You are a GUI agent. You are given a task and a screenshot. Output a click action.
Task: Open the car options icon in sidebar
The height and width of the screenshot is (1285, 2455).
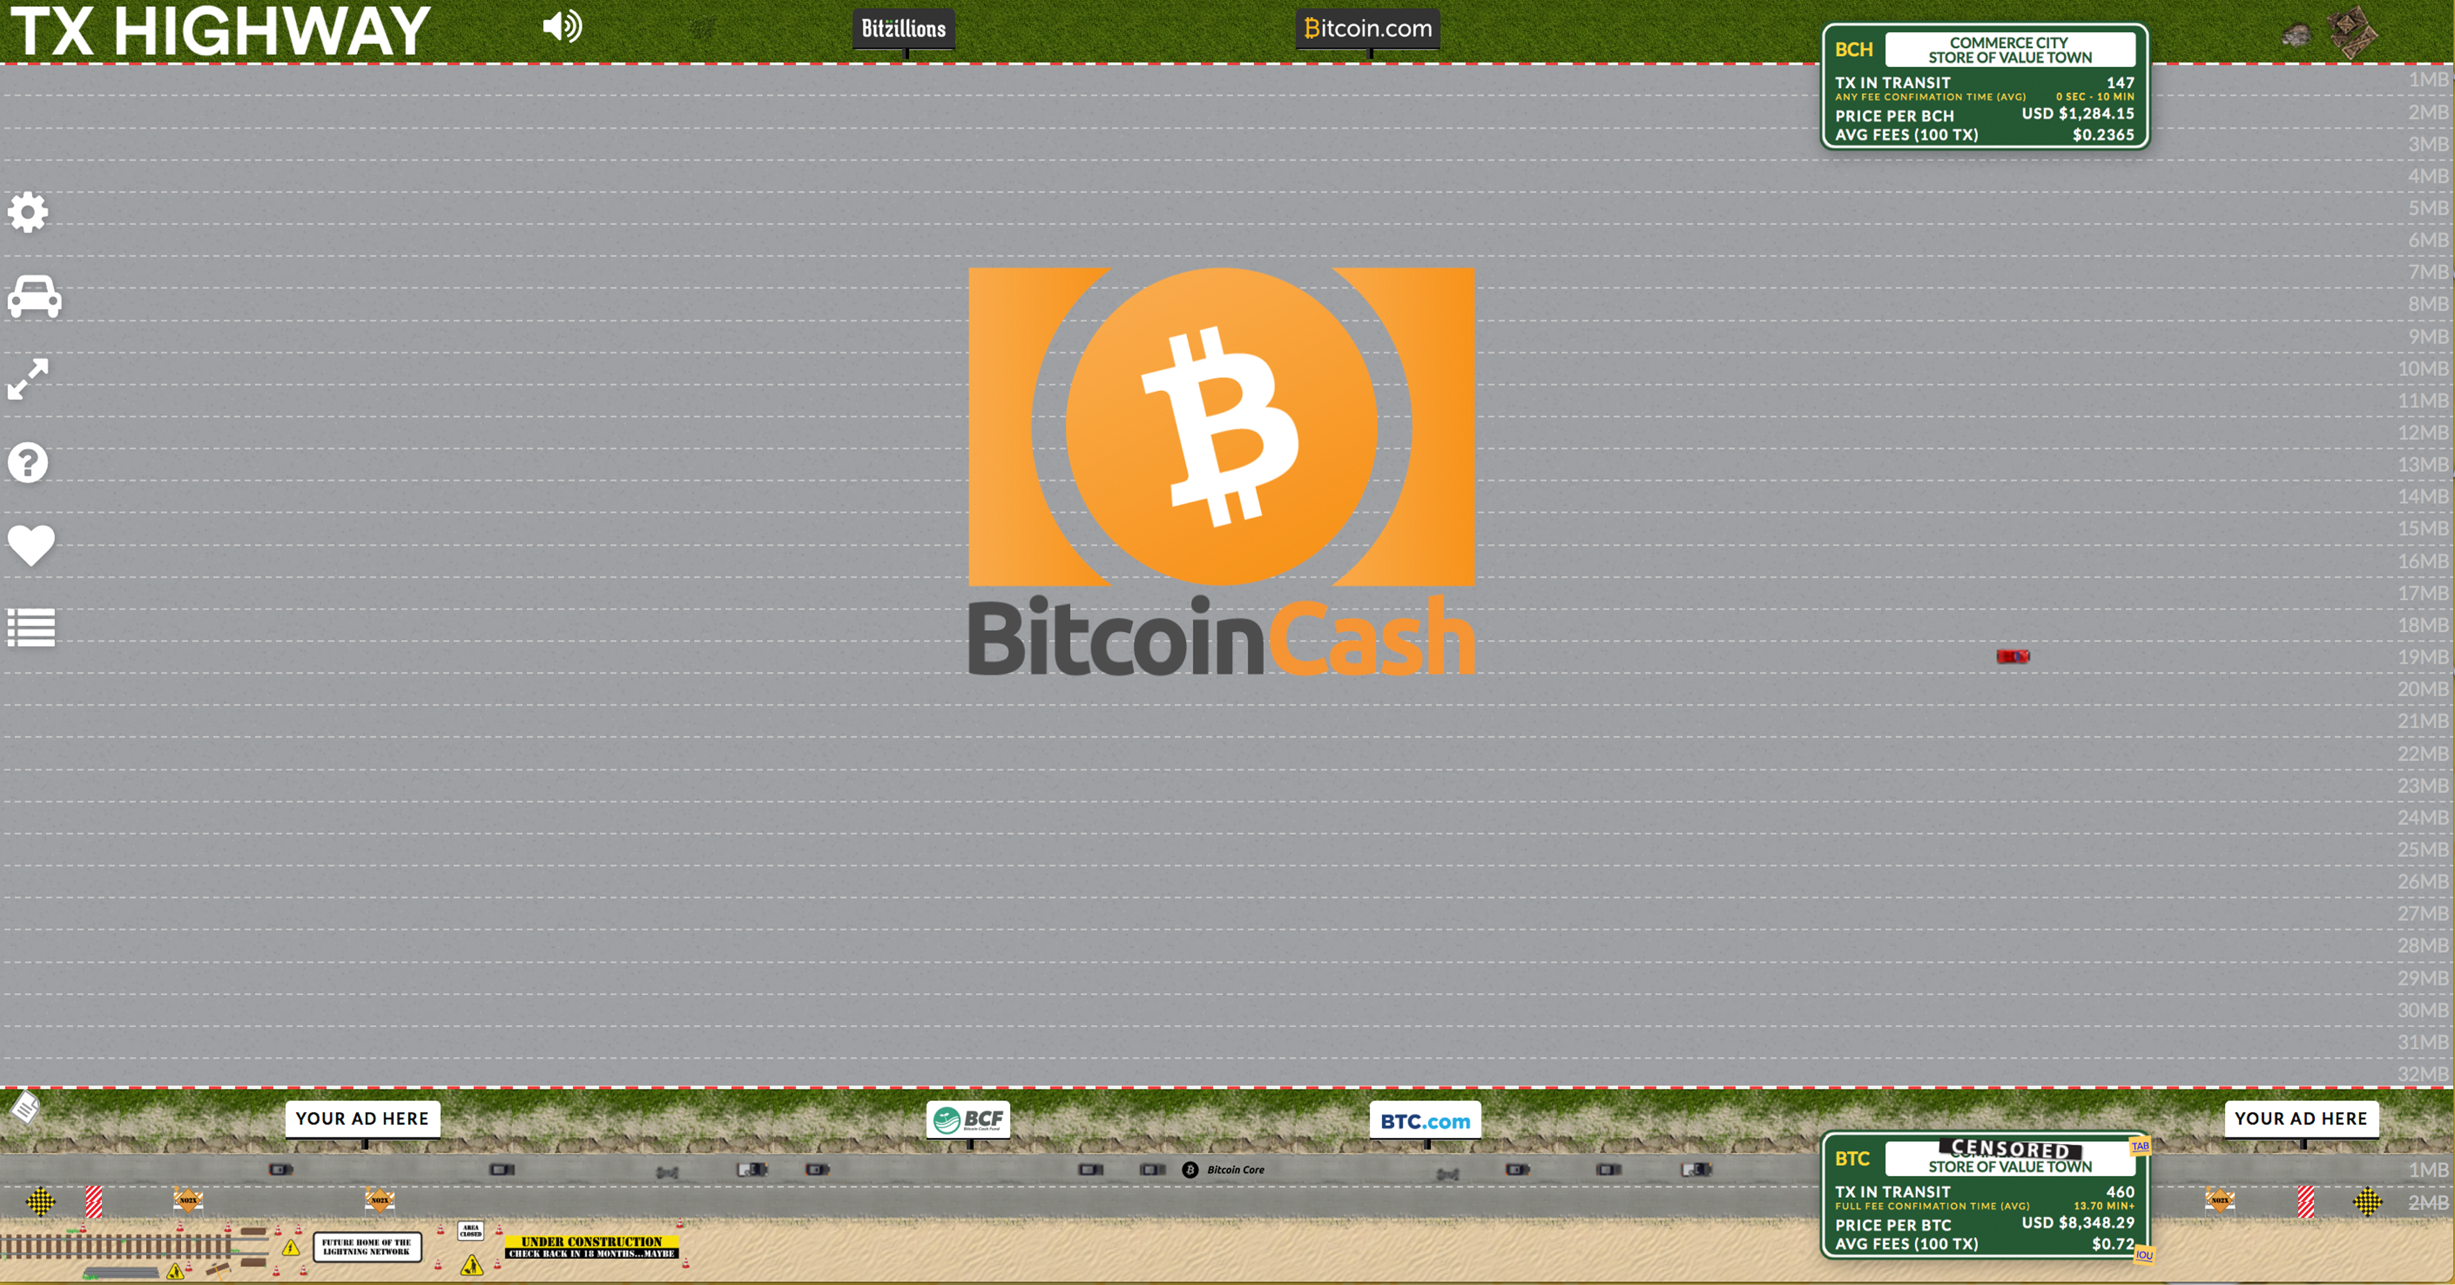click(34, 296)
